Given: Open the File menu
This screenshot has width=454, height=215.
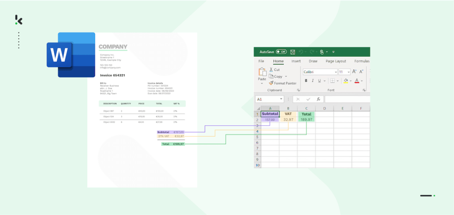Looking at the screenshot, I should tap(261, 61).
